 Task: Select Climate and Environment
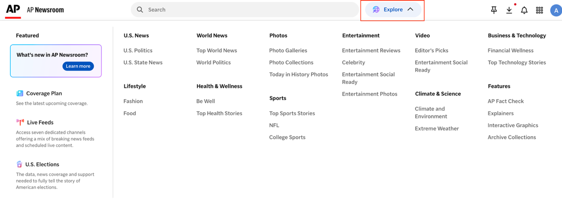[x=431, y=112]
